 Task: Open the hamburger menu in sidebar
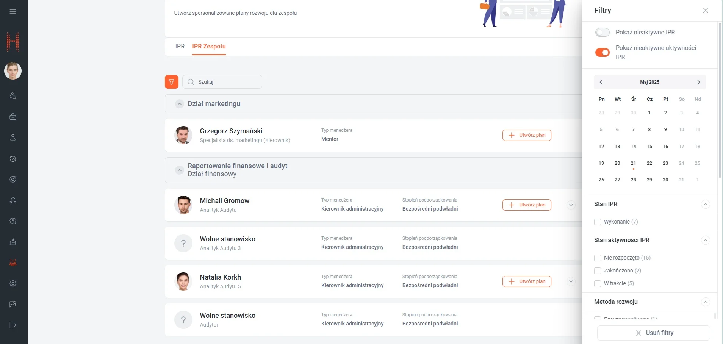point(13,11)
